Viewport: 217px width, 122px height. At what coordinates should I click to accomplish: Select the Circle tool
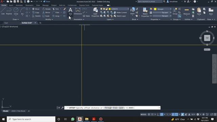pyautogui.click(x=16, y=11)
